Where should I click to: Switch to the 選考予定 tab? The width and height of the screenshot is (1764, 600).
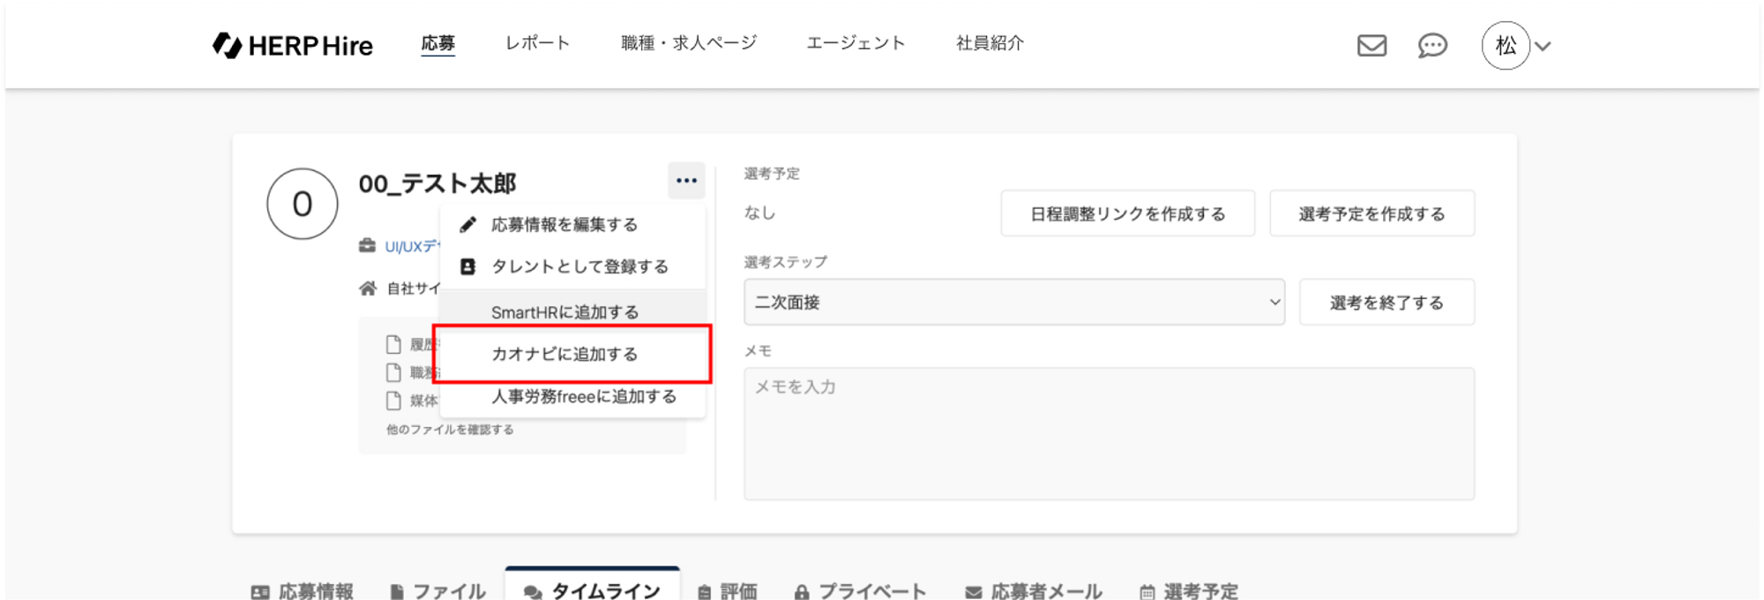tap(1189, 591)
